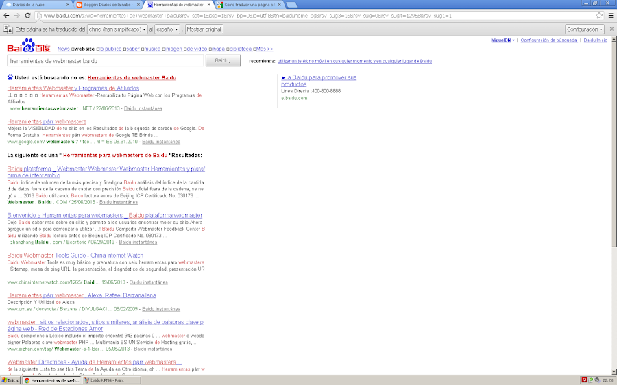Open webmaster sitios relacionados result link
This screenshot has height=385, width=617.
coord(105,325)
